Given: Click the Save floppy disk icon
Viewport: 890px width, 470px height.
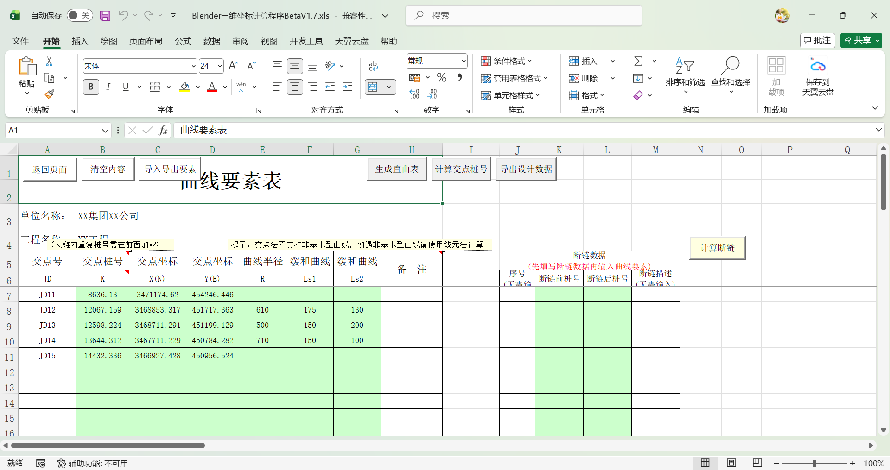Looking at the screenshot, I should (x=105, y=16).
